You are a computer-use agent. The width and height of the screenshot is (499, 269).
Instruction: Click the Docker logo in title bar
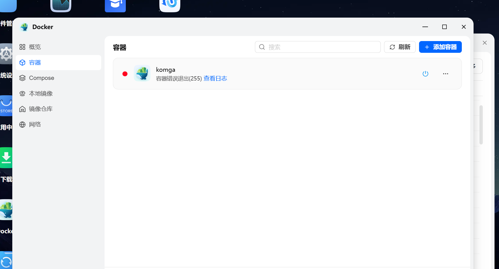[24, 27]
